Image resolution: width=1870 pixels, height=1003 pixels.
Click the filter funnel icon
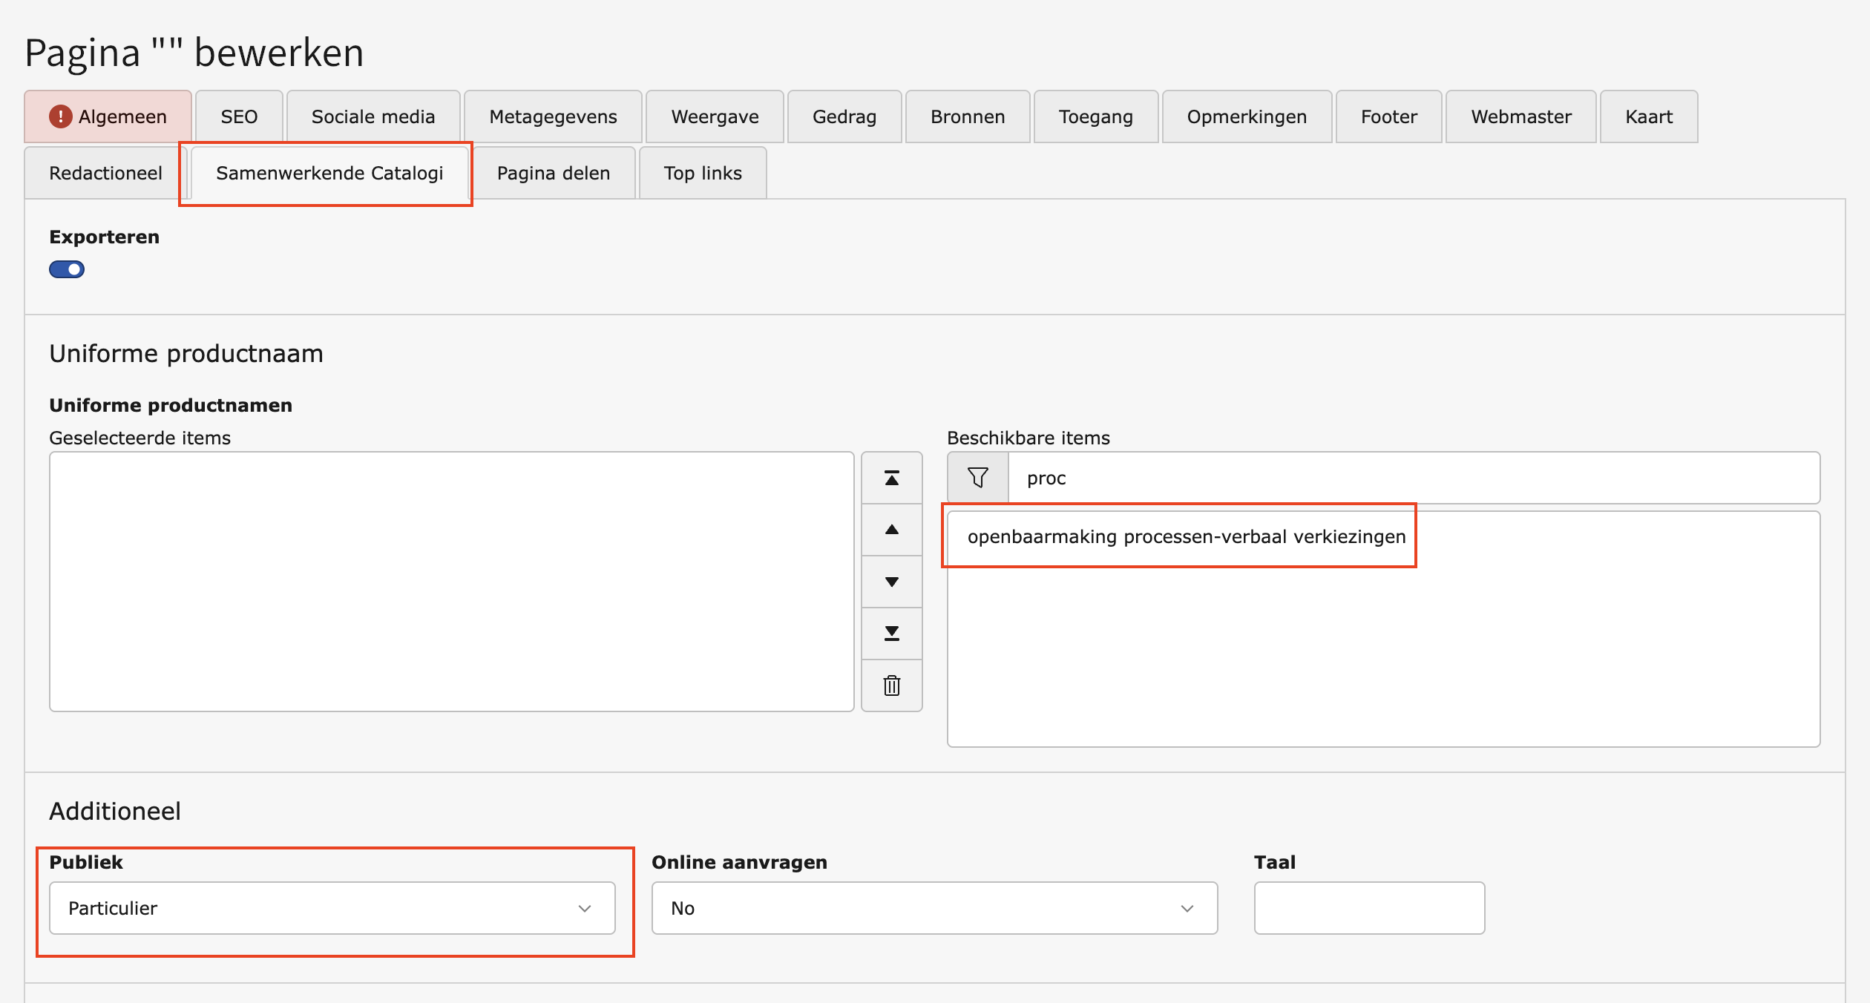977,478
